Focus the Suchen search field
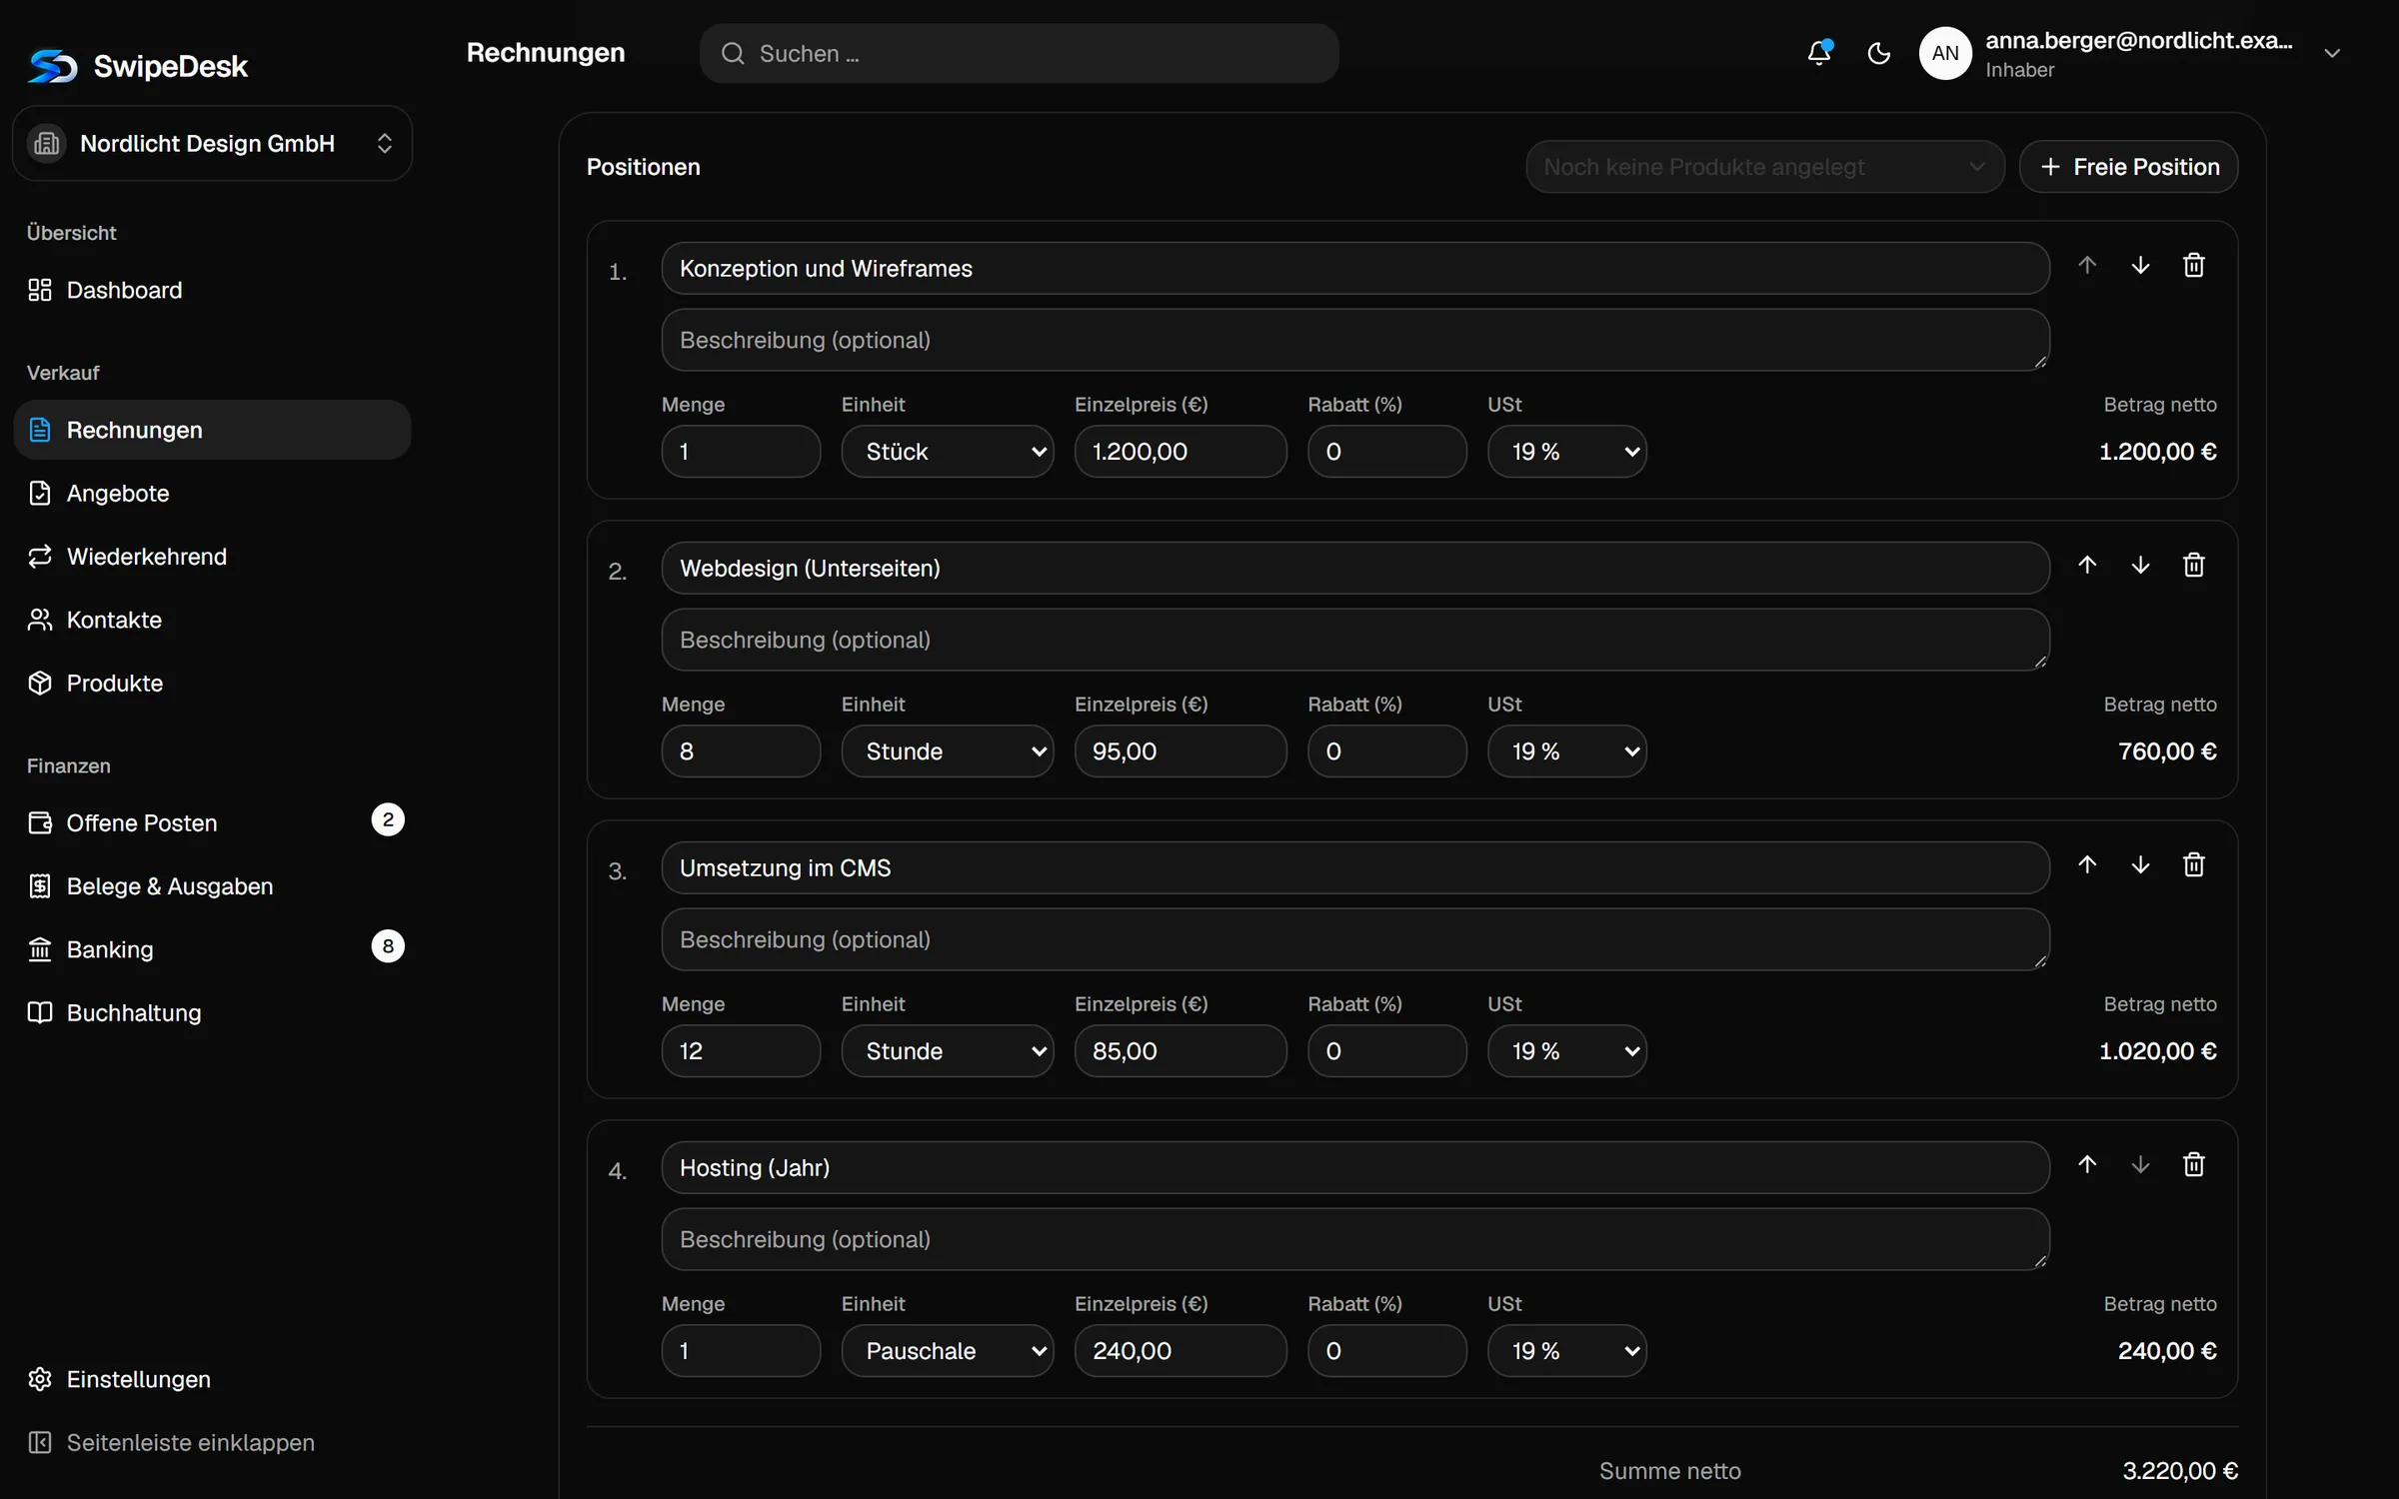 point(1019,53)
